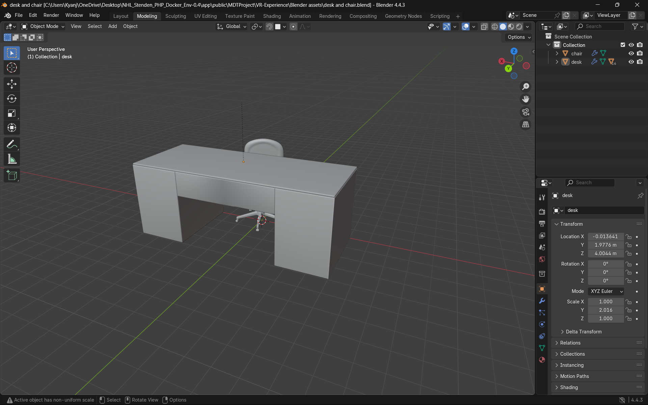Lock Location X value

coord(628,237)
